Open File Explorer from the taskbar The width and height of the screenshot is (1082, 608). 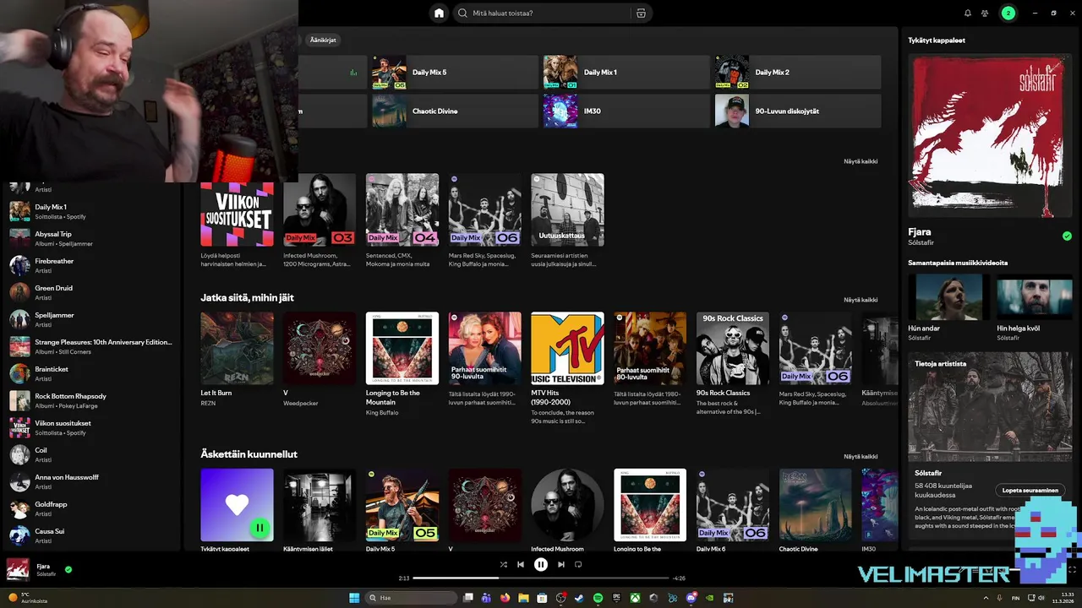[x=523, y=598]
